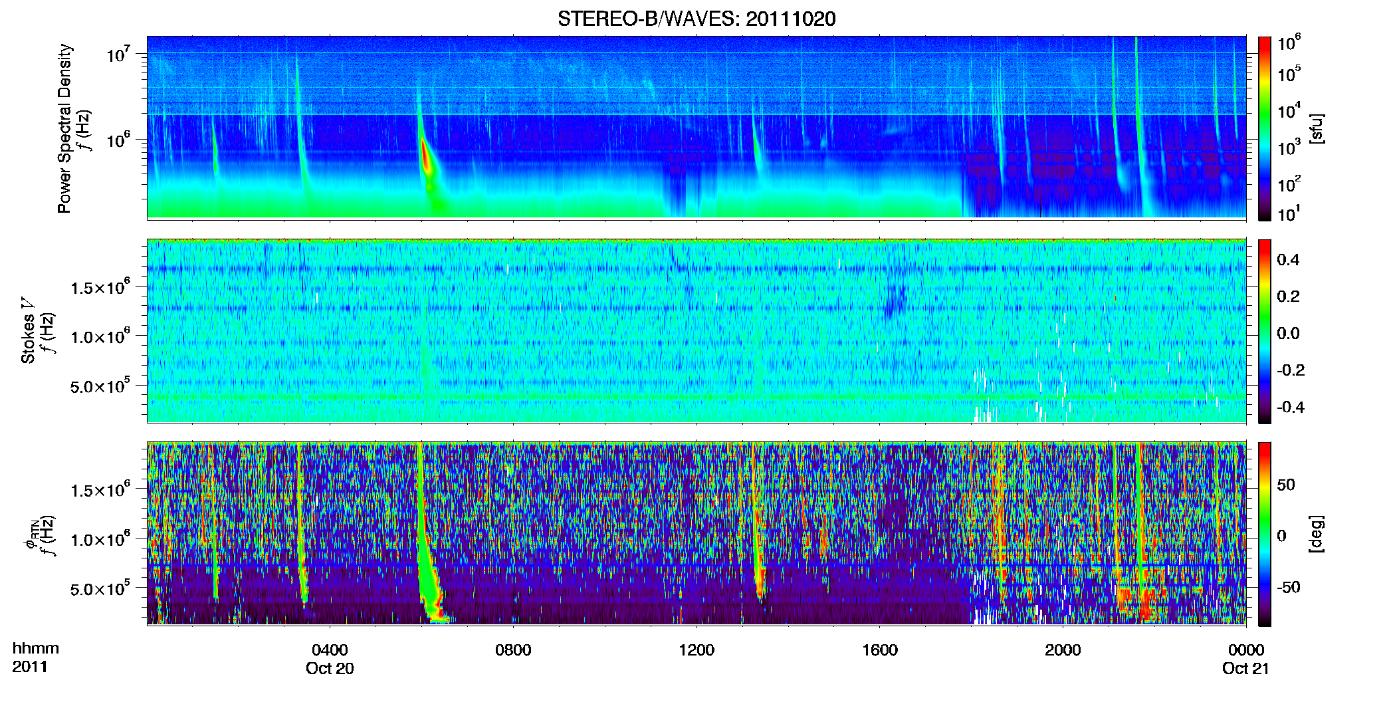Viewport: 1393px width, 718px height.
Task: Select the -50 value on deg color bar
Action: click(x=1288, y=587)
